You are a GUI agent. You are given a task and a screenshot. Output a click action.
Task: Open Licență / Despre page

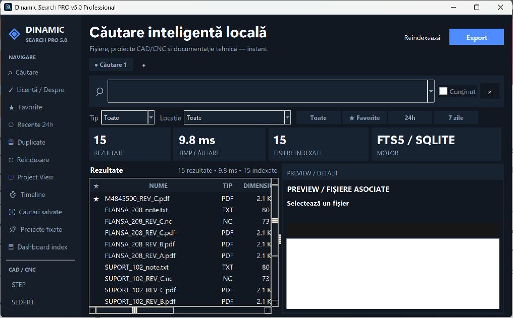coord(36,90)
